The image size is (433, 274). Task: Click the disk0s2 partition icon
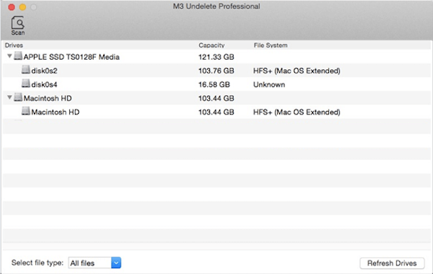[26, 70]
